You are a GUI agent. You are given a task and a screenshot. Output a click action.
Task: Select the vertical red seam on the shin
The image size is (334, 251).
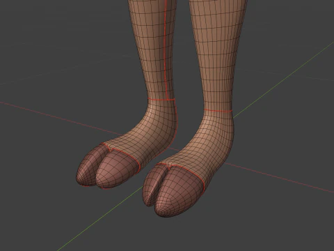tap(166, 50)
